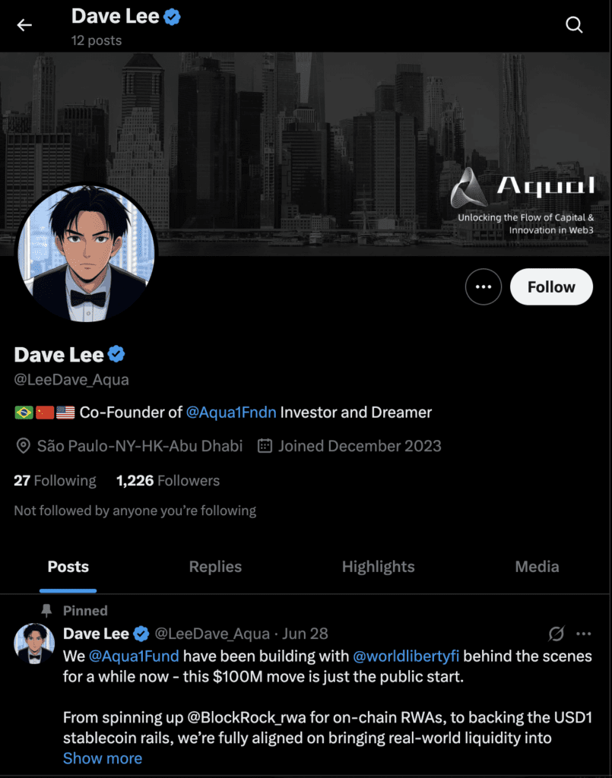
Task: View the 27 Following list
Action: click(x=55, y=480)
